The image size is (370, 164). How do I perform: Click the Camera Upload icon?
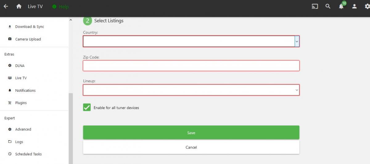pyautogui.click(x=10, y=39)
